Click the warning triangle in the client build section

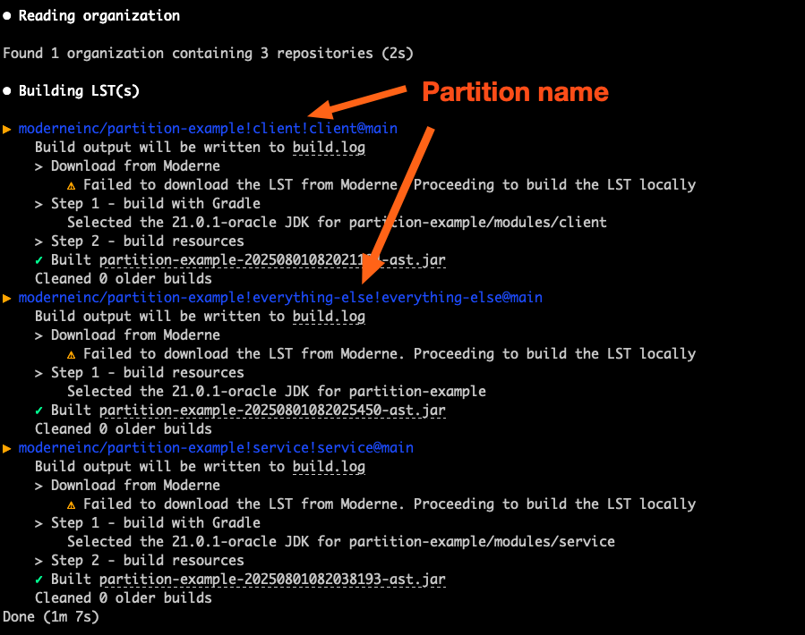(x=72, y=185)
